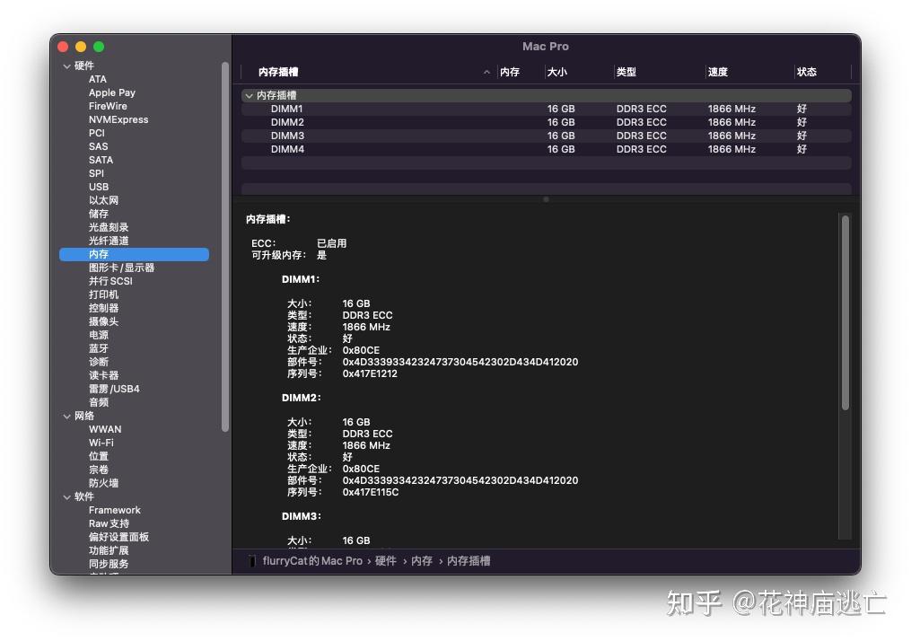Select WWAN in the sidebar
911x641 pixels.
(105, 429)
